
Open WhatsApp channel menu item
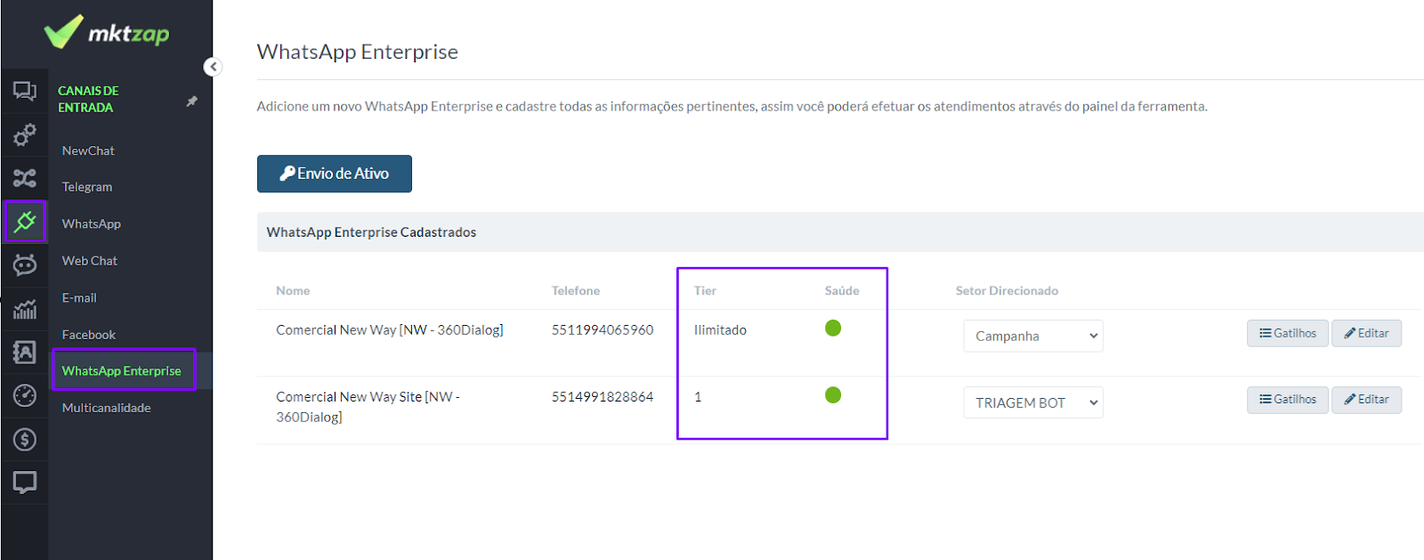[92, 223]
